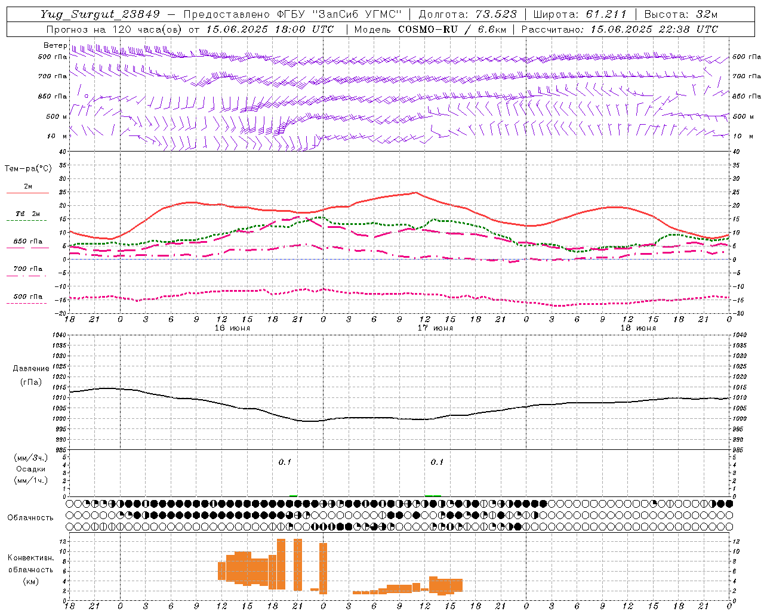Click '1000' on the right pressure axis

[x=739, y=419]
